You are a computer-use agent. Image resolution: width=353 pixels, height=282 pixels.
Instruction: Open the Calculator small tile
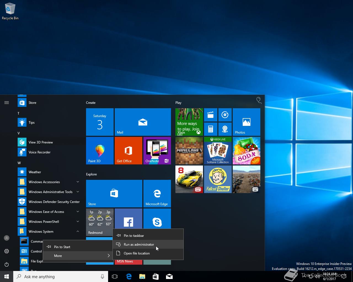[210, 129]
